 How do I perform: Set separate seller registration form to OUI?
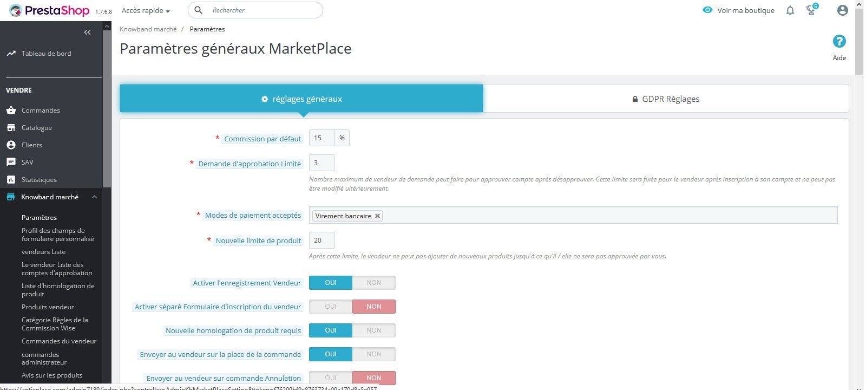coord(331,307)
